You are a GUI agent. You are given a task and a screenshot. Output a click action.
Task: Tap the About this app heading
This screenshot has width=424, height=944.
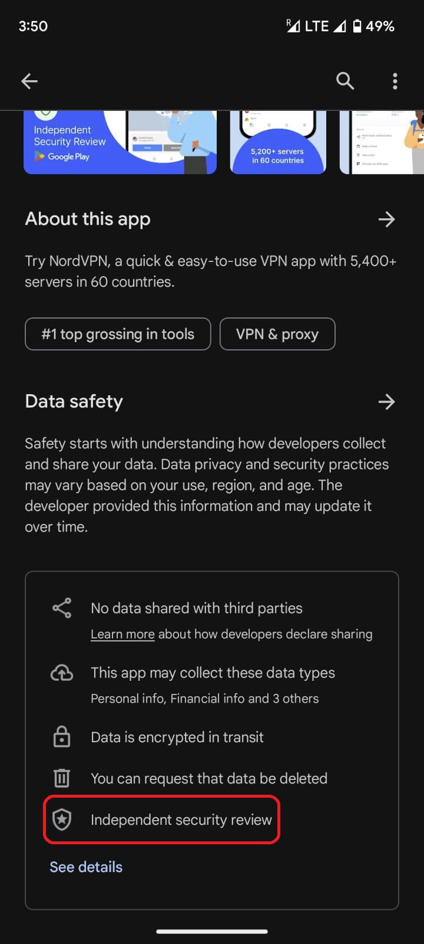tap(88, 219)
